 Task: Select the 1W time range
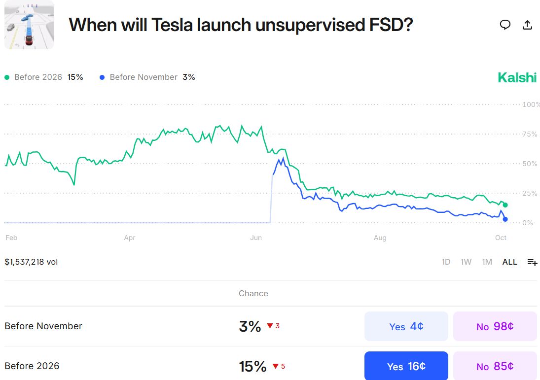[466, 262]
